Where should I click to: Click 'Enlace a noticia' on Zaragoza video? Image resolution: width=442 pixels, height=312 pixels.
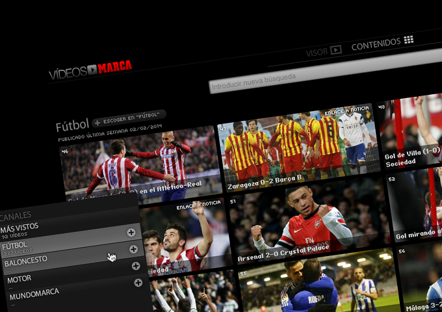coord(346,110)
